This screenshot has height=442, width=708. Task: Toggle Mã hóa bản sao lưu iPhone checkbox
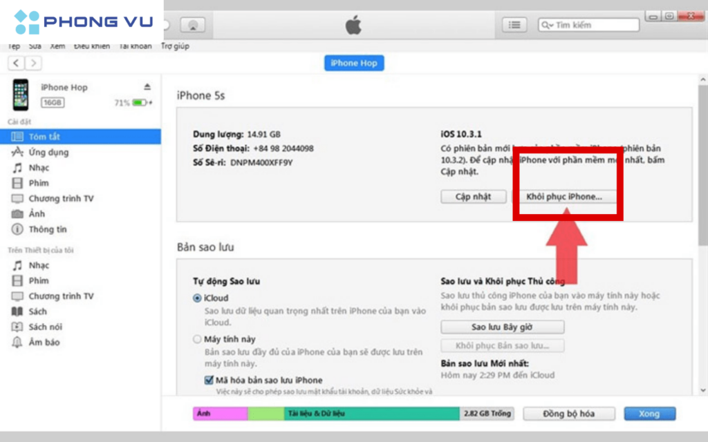(x=209, y=380)
